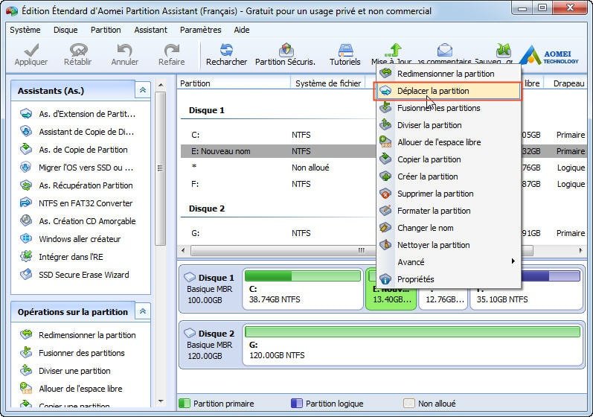Image resolution: width=593 pixels, height=417 pixels.
Task: Click Intégrer dans l'RE icon
Action: tap(26, 257)
